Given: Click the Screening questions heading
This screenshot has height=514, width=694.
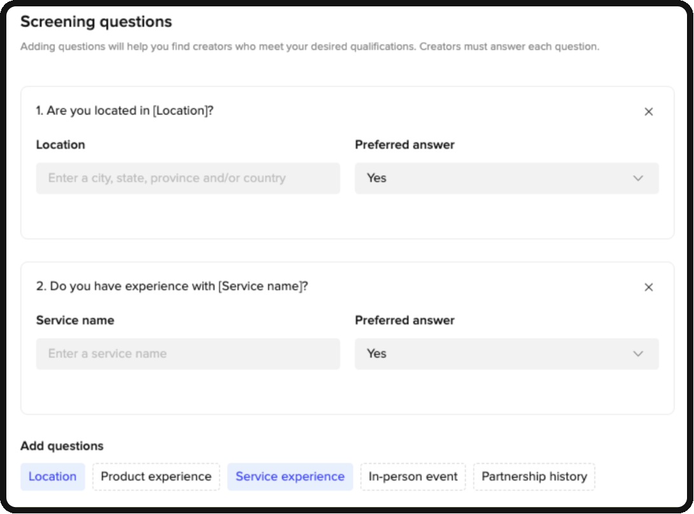Looking at the screenshot, I should [x=96, y=22].
